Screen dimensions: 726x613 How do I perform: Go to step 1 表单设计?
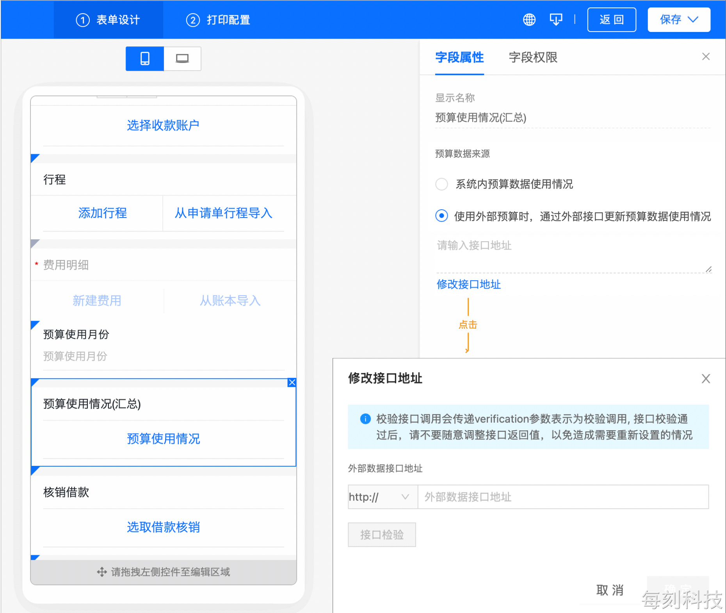[108, 20]
